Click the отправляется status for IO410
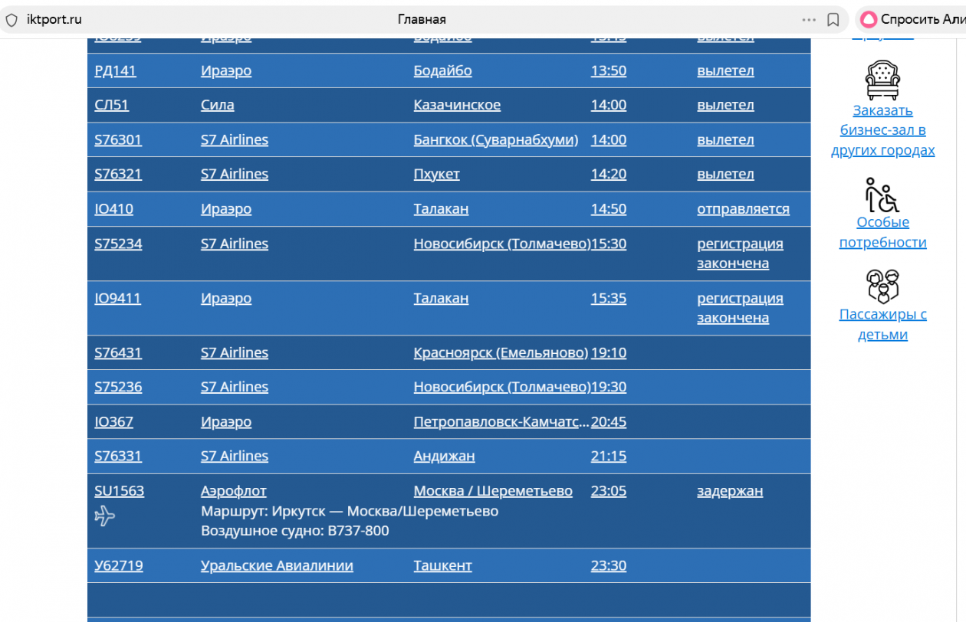Image resolution: width=966 pixels, height=622 pixels. [742, 209]
